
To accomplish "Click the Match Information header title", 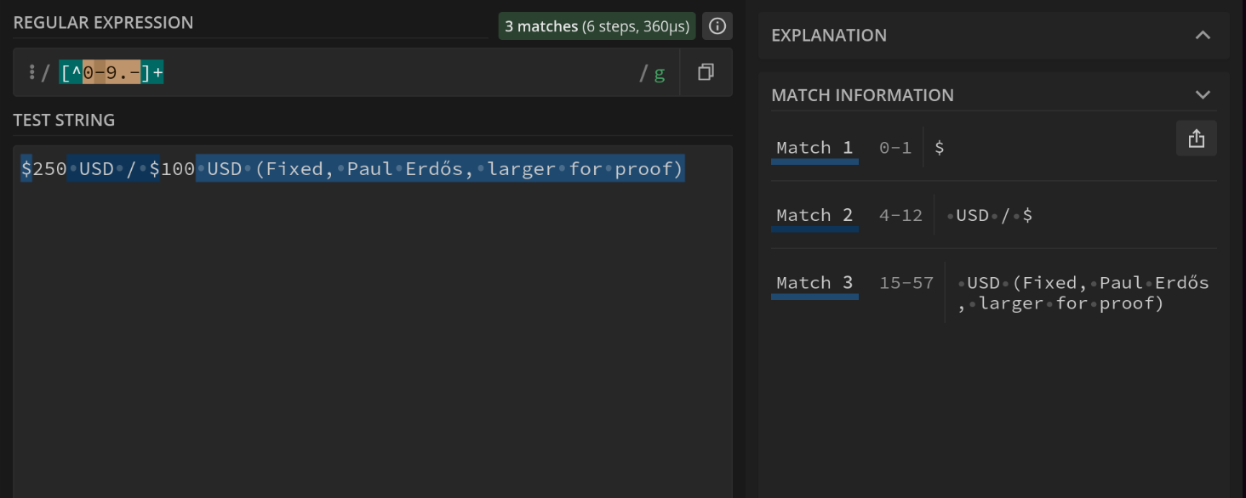I will (862, 95).
